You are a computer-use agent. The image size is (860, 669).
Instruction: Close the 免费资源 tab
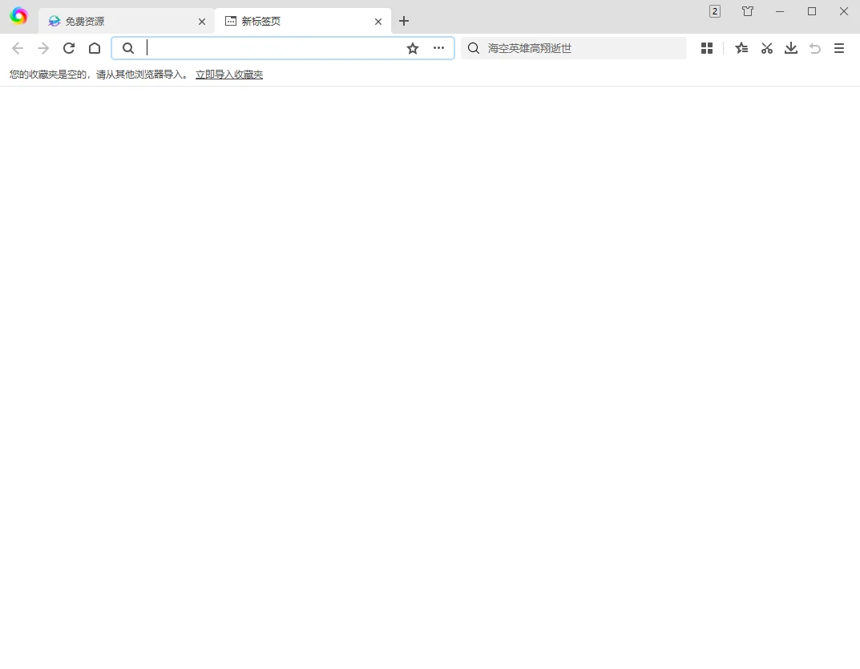coord(202,22)
